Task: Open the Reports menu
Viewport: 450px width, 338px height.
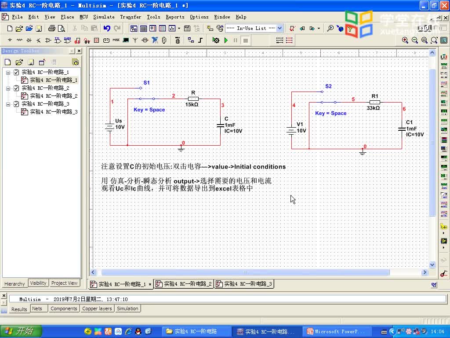Action: 175,17
